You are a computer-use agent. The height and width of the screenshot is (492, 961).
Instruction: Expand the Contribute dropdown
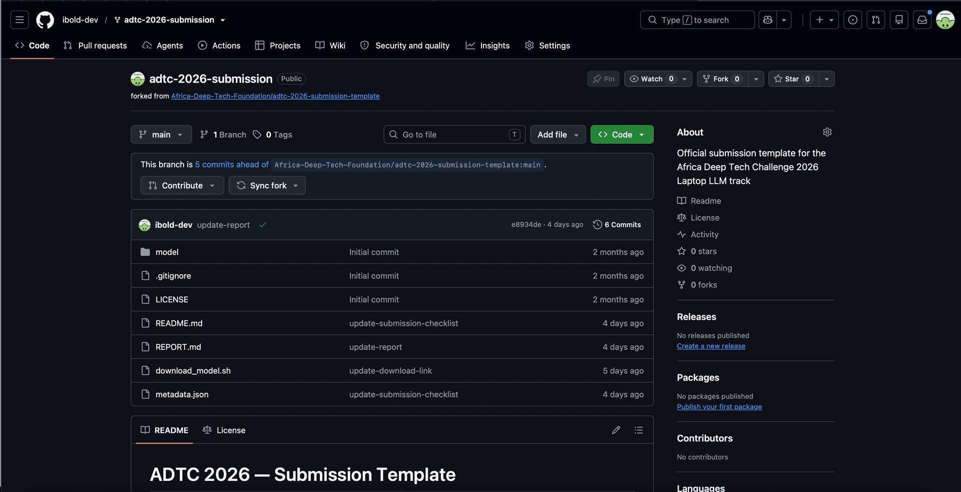click(x=182, y=185)
